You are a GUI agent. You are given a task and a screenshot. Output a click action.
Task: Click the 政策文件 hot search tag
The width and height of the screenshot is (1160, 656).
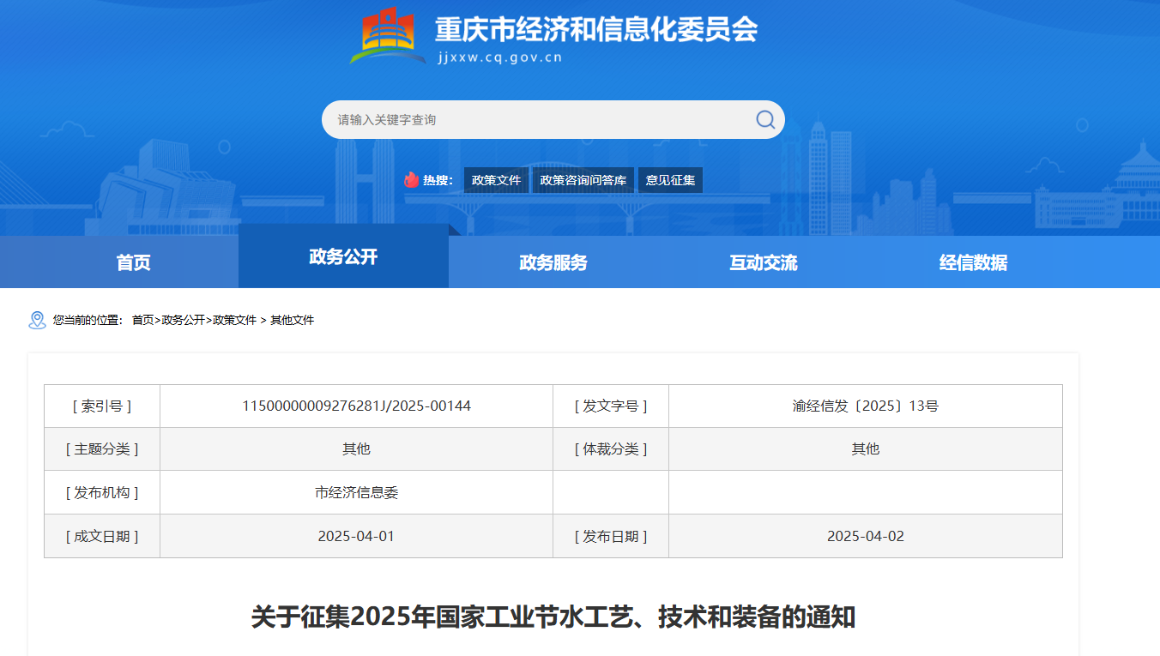click(496, 180)
